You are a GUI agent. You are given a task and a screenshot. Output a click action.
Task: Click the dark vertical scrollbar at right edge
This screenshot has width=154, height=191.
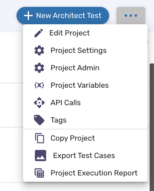152,127
